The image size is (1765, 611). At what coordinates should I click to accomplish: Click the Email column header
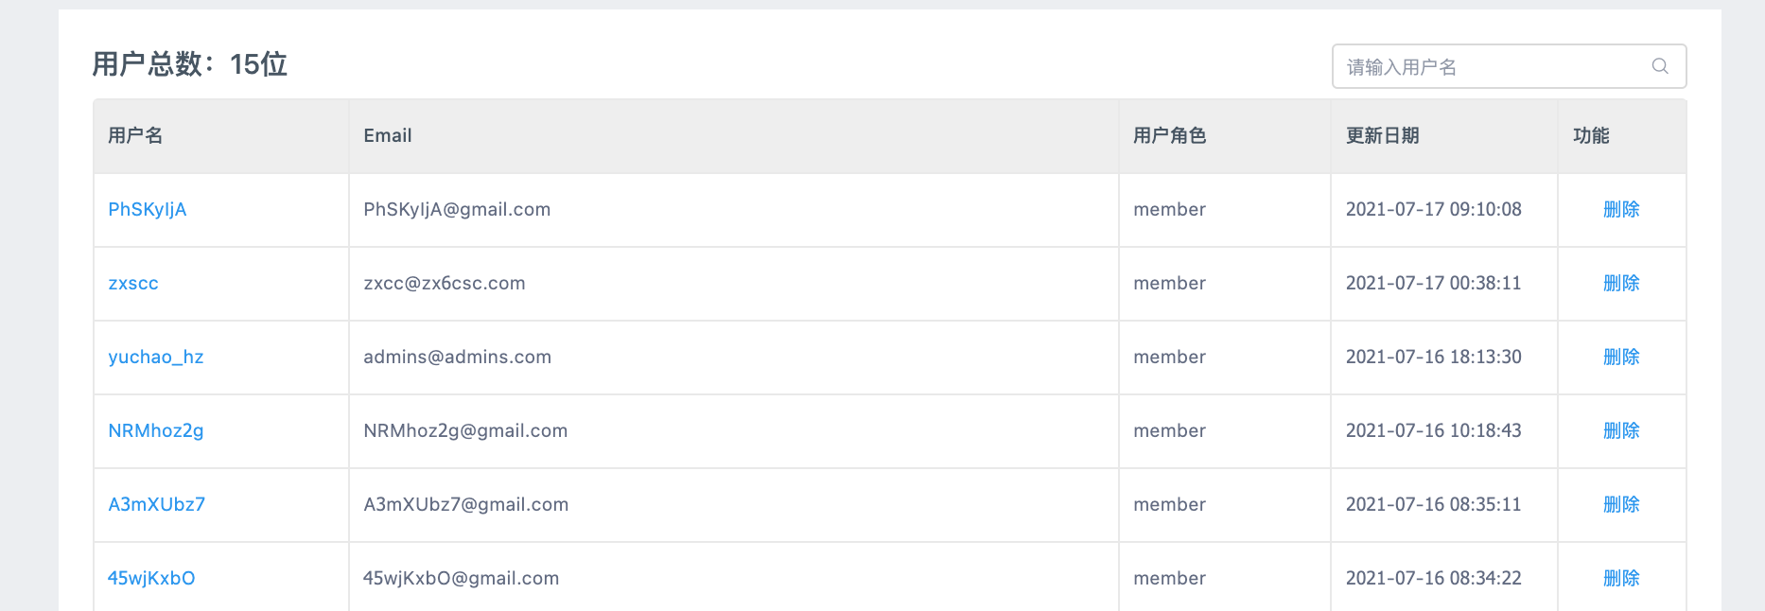[x=388, y=135]
